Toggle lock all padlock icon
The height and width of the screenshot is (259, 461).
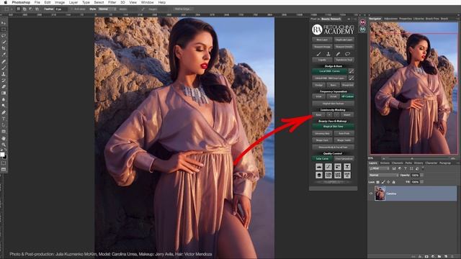pos(394,182)
